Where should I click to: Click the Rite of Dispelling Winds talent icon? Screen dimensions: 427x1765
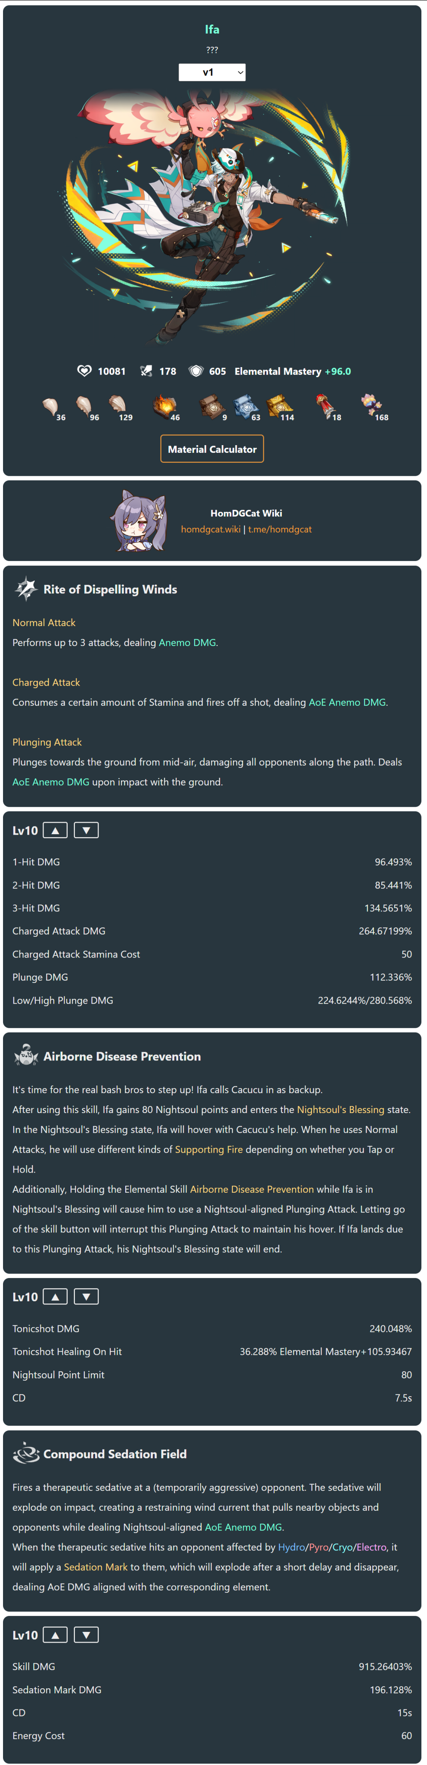[26, 589]
